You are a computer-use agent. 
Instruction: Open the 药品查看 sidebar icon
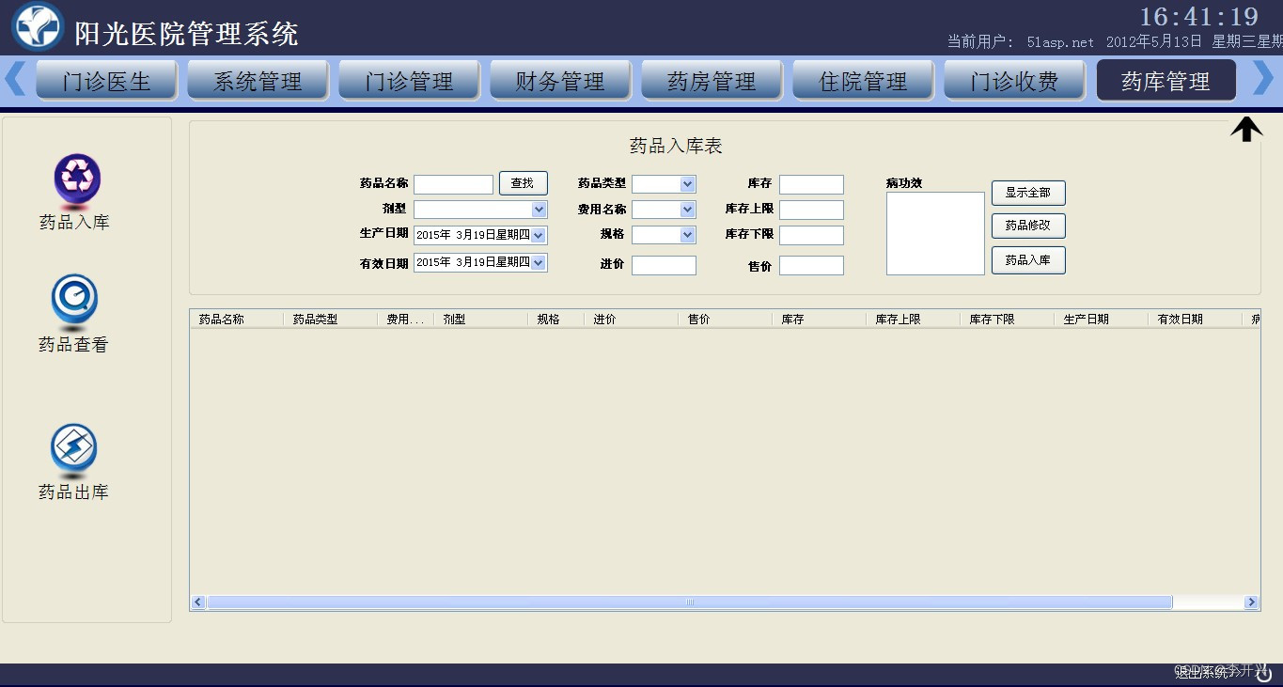coord(74,301)
